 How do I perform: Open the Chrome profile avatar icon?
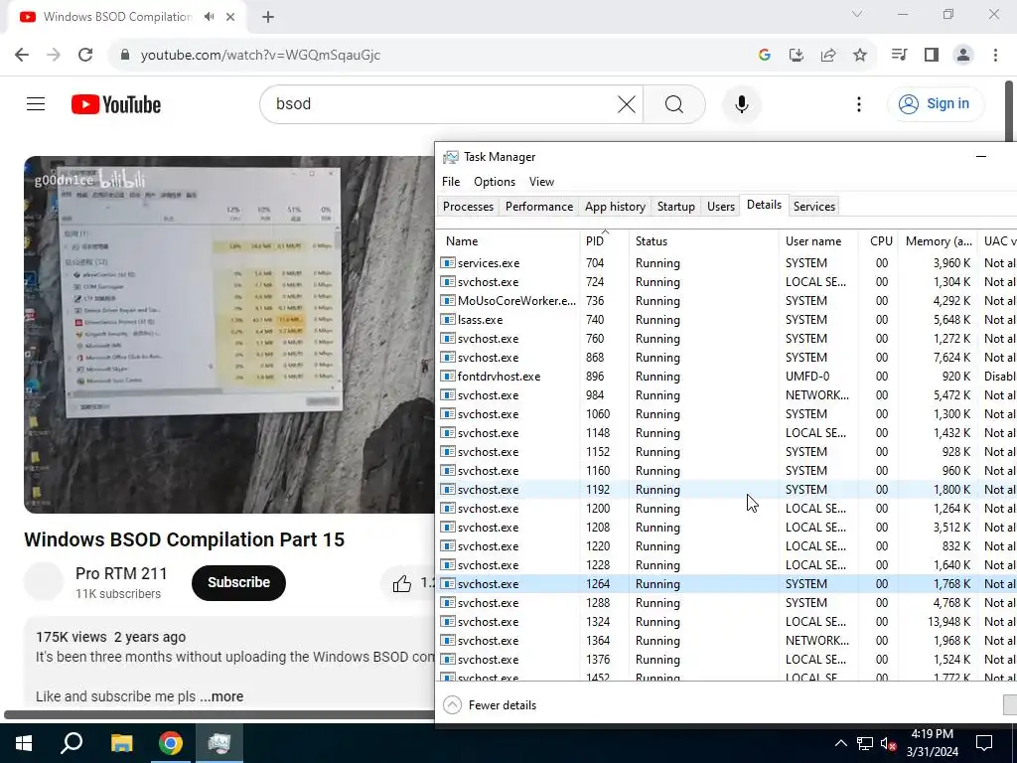click(x=963, y=56)
